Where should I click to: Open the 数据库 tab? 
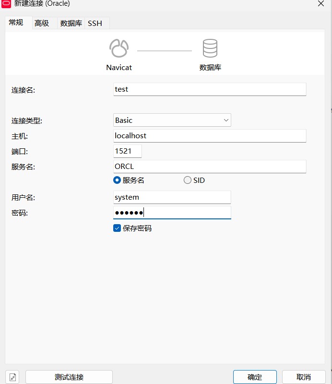coord(71,23)
